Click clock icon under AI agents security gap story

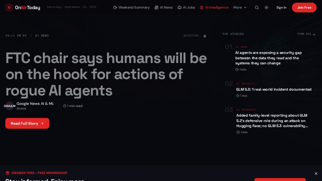pyautogui.click(x=237, y=69)
